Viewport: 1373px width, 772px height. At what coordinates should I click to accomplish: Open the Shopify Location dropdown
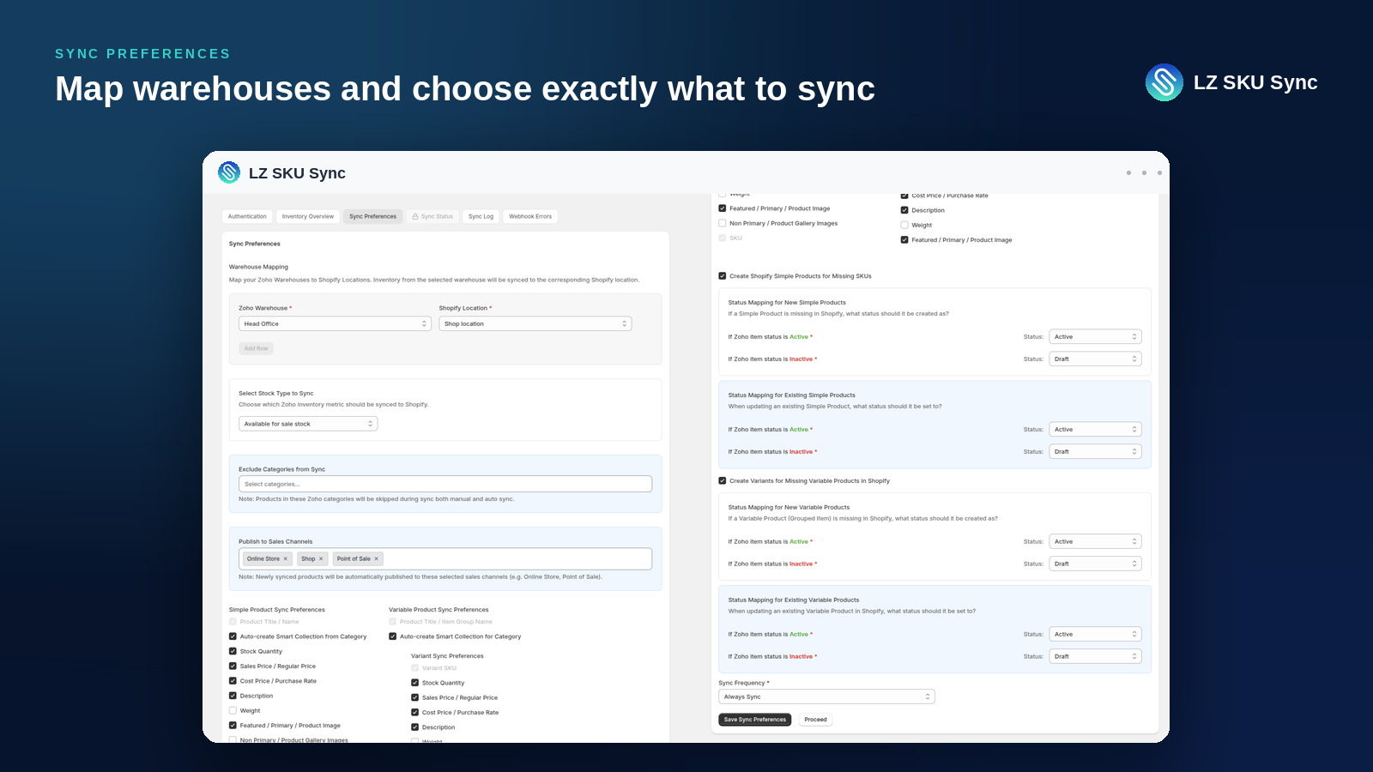click(x=535, y=323)
